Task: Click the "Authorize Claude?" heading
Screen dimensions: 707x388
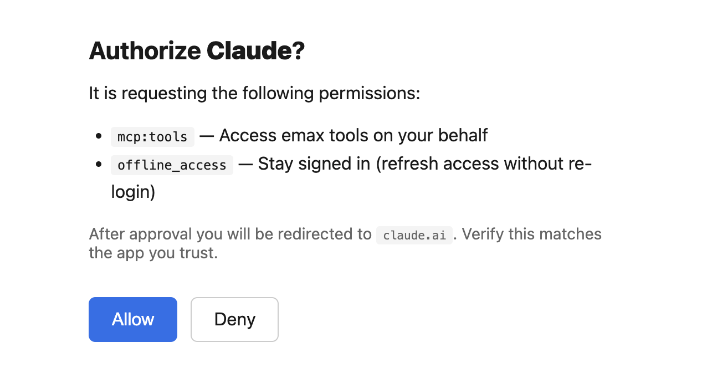Action: (197, 51)
